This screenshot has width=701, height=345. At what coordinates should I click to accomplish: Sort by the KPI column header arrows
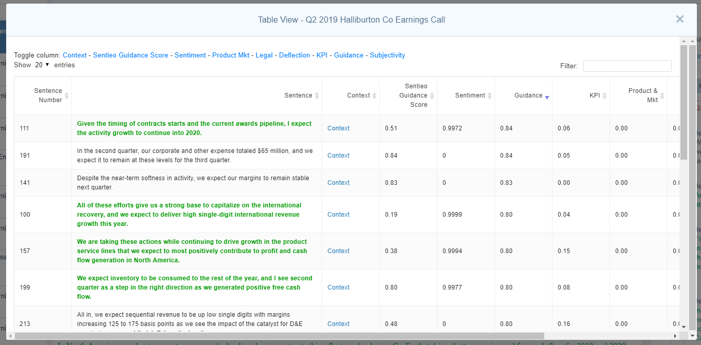click(604, 95)
